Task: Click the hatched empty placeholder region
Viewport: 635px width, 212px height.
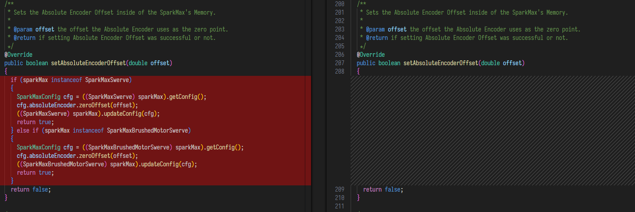Action: pyautogui.click(x=492, y=130)
